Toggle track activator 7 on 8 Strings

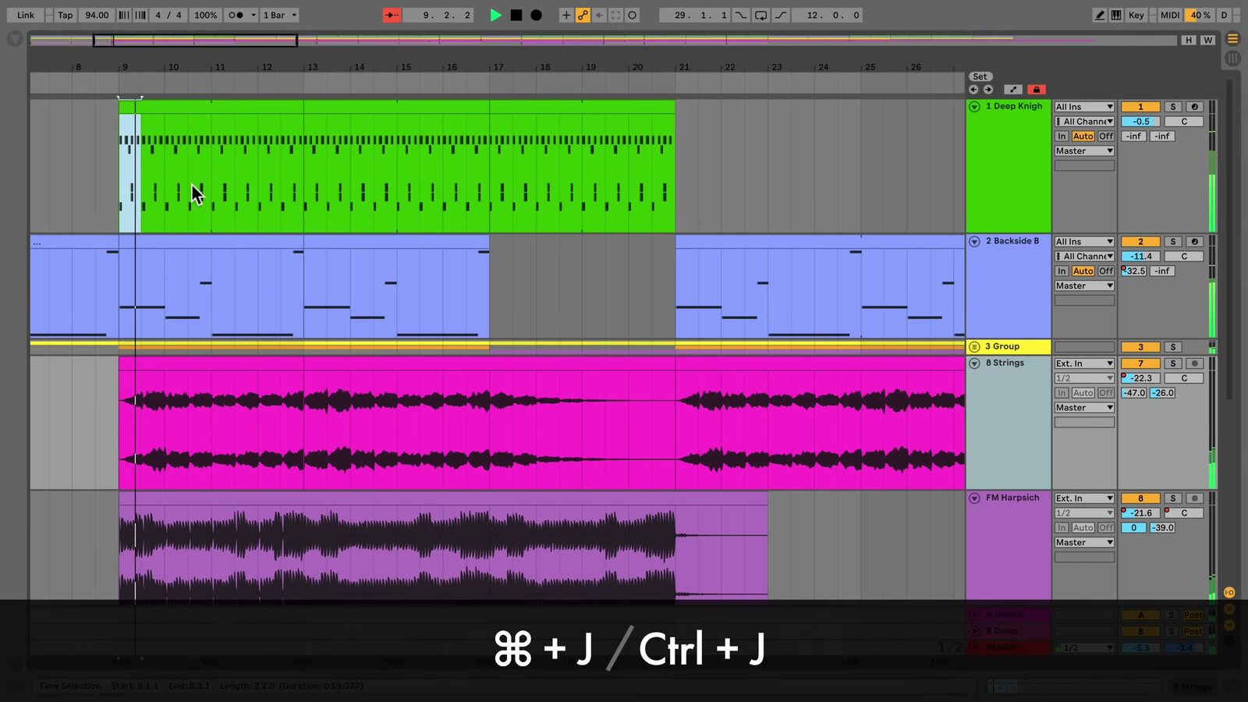[x=1140, y=363]
